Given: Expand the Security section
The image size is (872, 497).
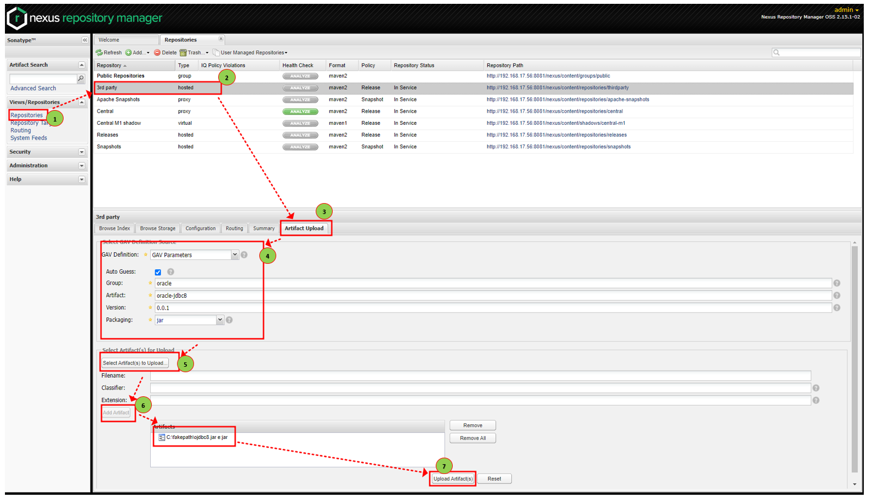Looking at the screenshot, I should [x=82, y=152].
